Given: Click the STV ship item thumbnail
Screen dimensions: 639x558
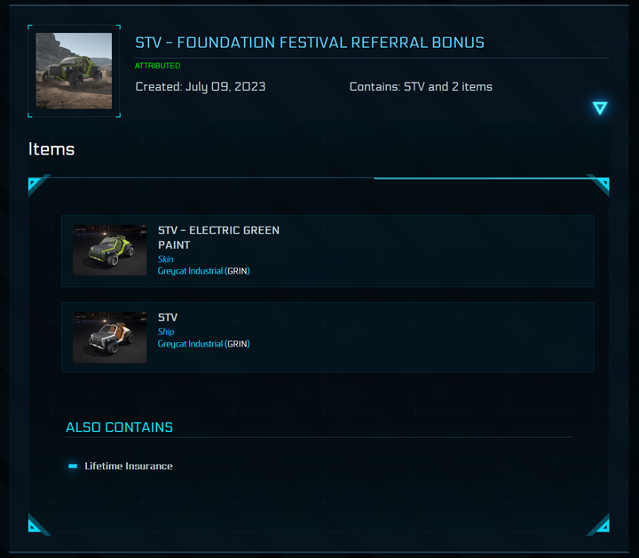Looking at the screenshot, I should 109,337.
